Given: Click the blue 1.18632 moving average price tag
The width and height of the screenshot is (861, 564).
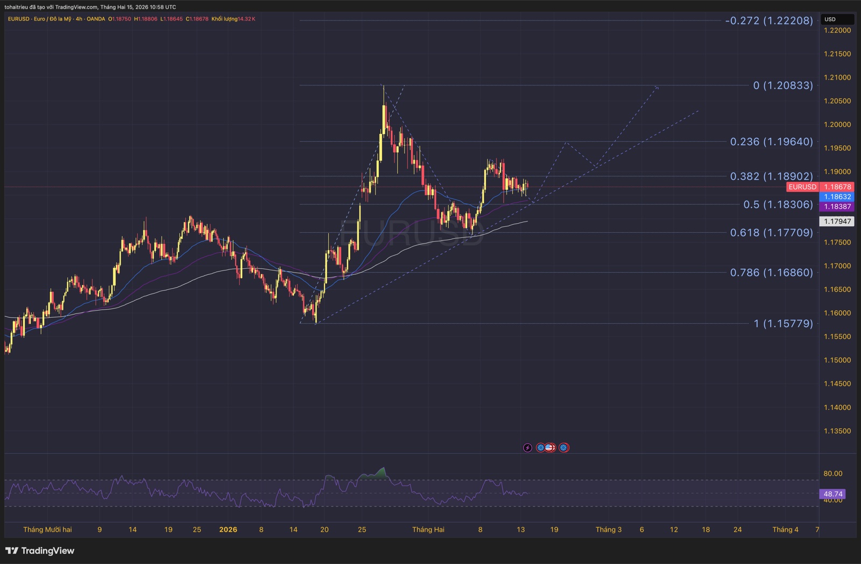Looking at the screenshot, I should point(837,197).
